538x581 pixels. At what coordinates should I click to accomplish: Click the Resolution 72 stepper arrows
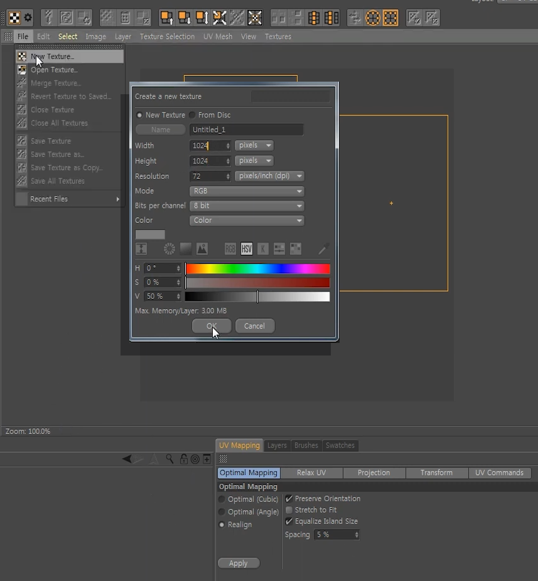tap(228, 176)
